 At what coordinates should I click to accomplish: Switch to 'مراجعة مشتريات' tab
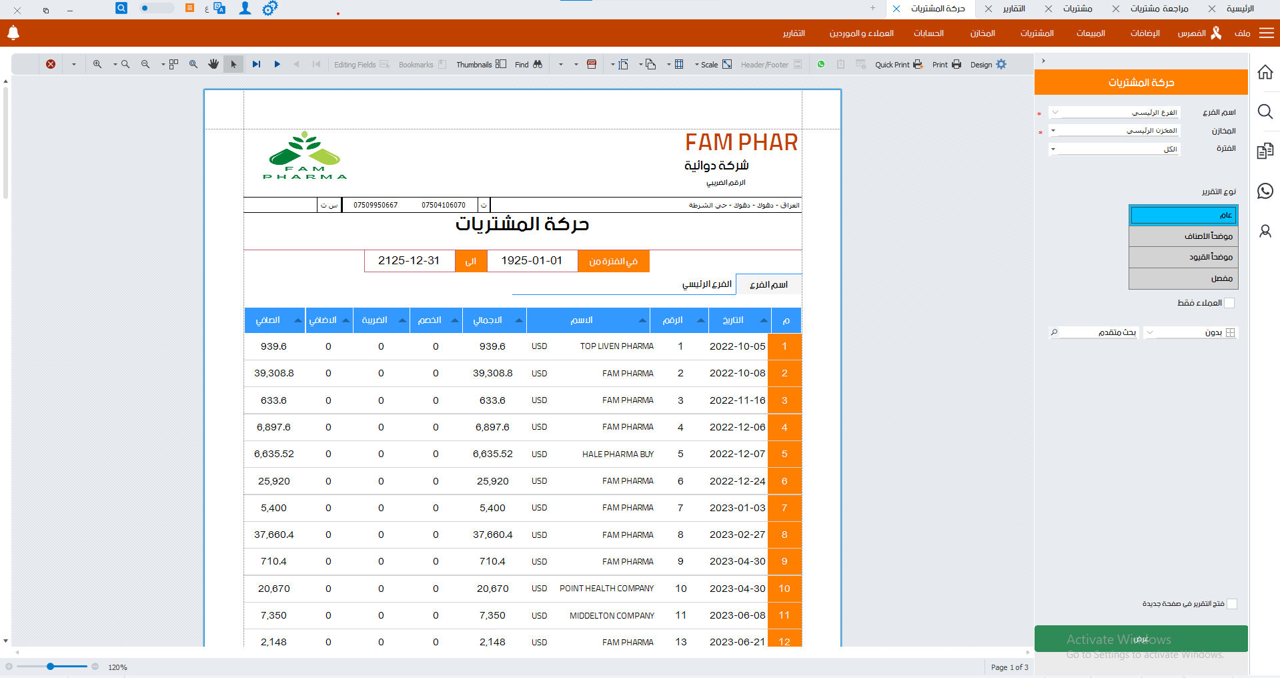coord(1159,9)
